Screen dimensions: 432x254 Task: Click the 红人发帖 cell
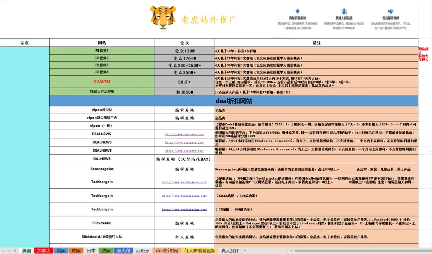pos(184,237)
